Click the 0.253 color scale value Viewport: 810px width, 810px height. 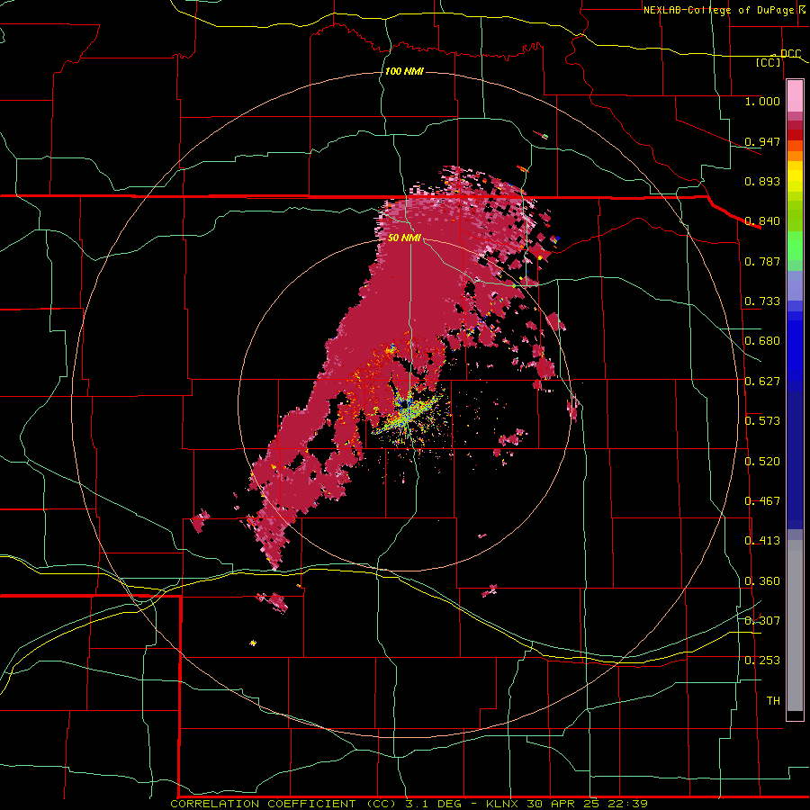pos(762,661)
